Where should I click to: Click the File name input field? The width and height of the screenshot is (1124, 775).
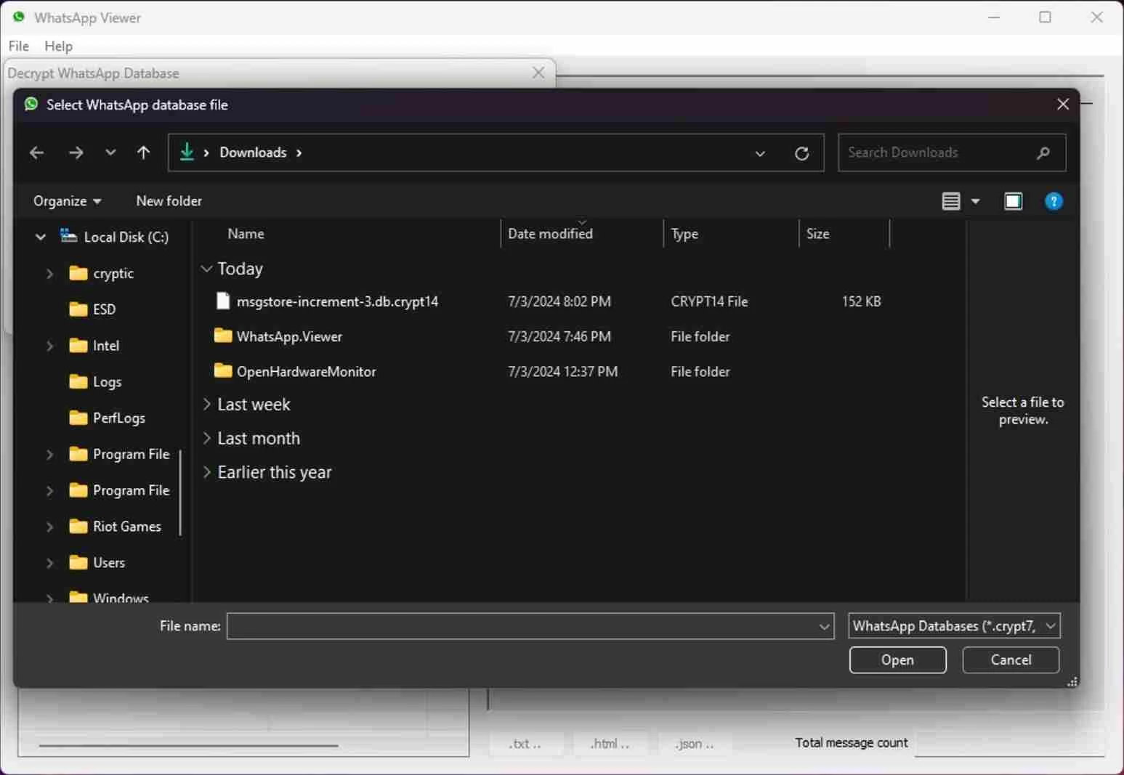[x=522, y=625]
